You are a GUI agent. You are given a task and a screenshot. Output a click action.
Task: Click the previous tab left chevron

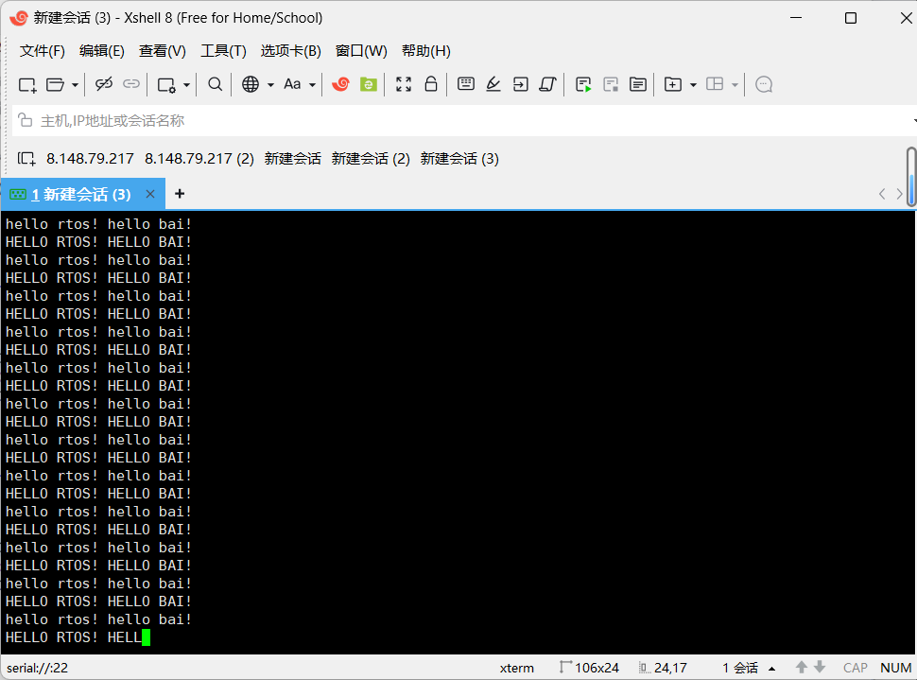pyautogui.click(x=882, y=194)
